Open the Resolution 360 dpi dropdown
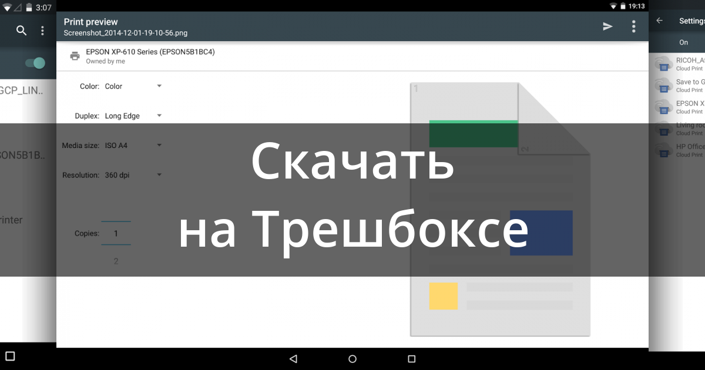The height and width of the screenshot is (370, 705). tap(133, 174)
